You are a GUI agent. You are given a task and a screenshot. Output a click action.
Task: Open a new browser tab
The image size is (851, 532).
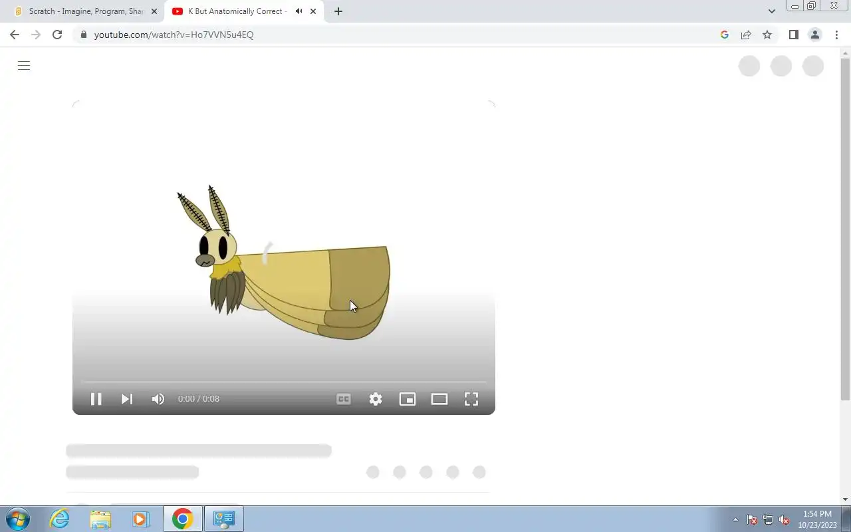click(x=338, y=11)
